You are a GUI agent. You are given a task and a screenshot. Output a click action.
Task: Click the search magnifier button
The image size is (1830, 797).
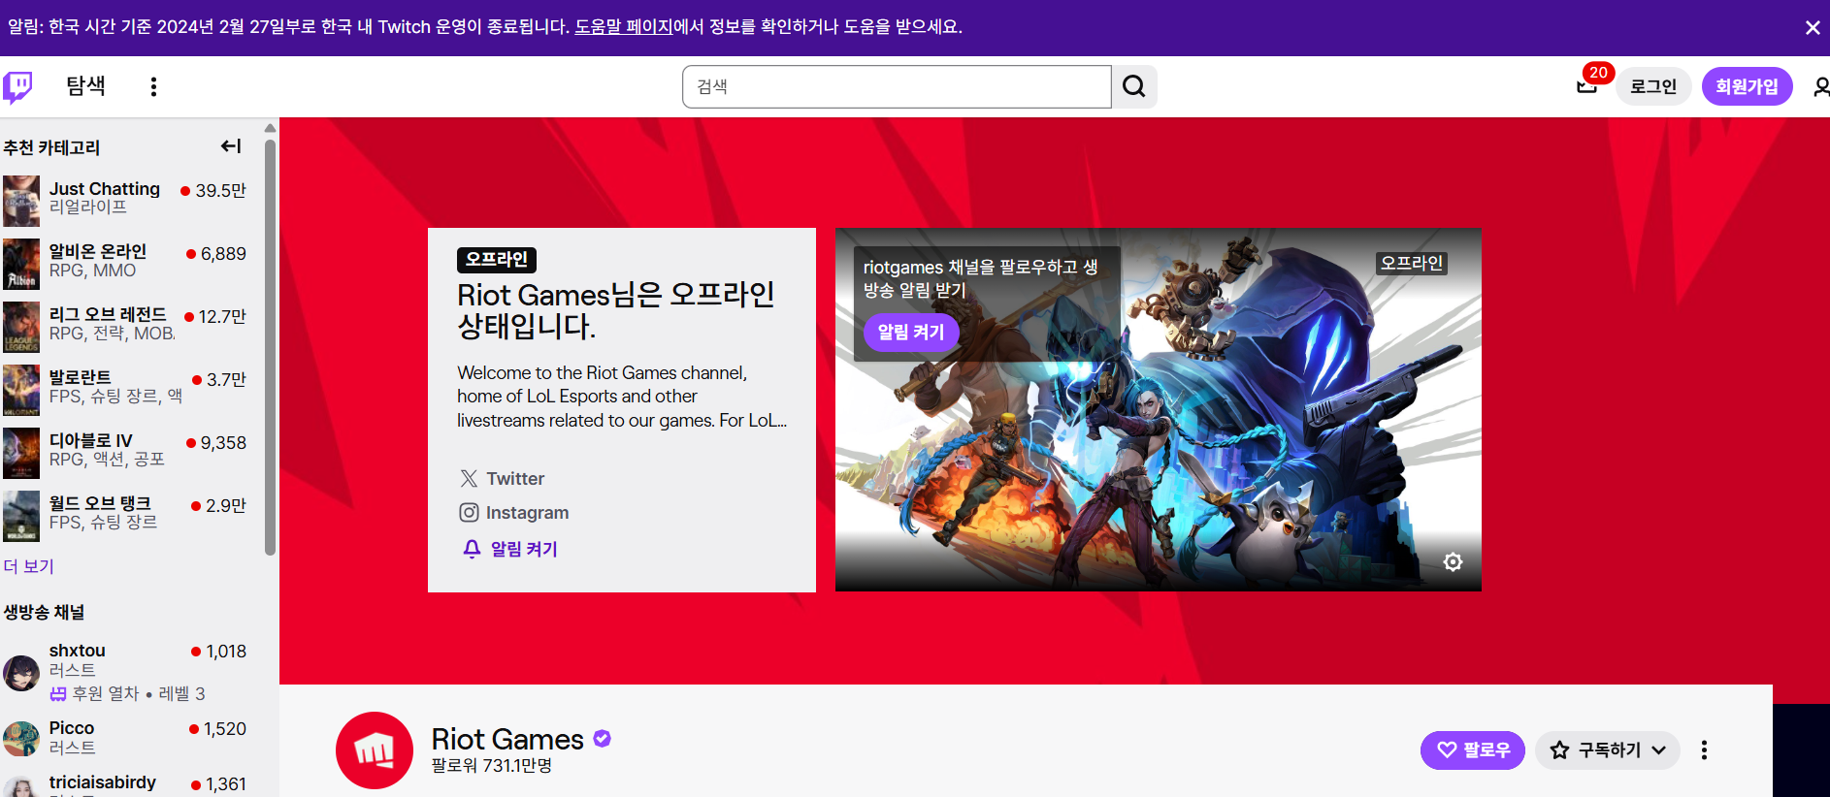coord(1134,86)
